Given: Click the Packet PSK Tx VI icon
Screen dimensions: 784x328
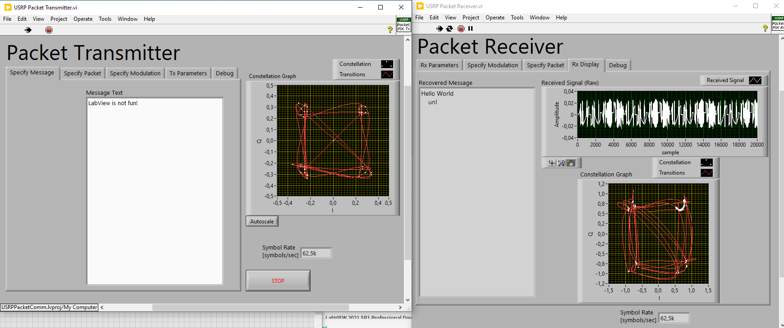Looking at the screenshot, I should [x=403, y=25].
